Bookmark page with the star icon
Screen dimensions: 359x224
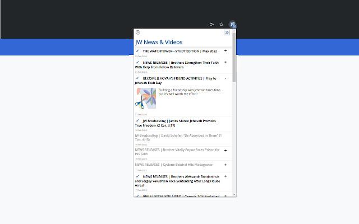click(x=221, y=24)
